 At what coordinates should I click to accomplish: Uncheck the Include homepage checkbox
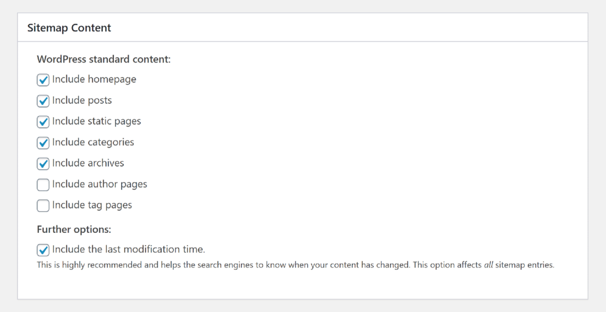click(43, 80)
